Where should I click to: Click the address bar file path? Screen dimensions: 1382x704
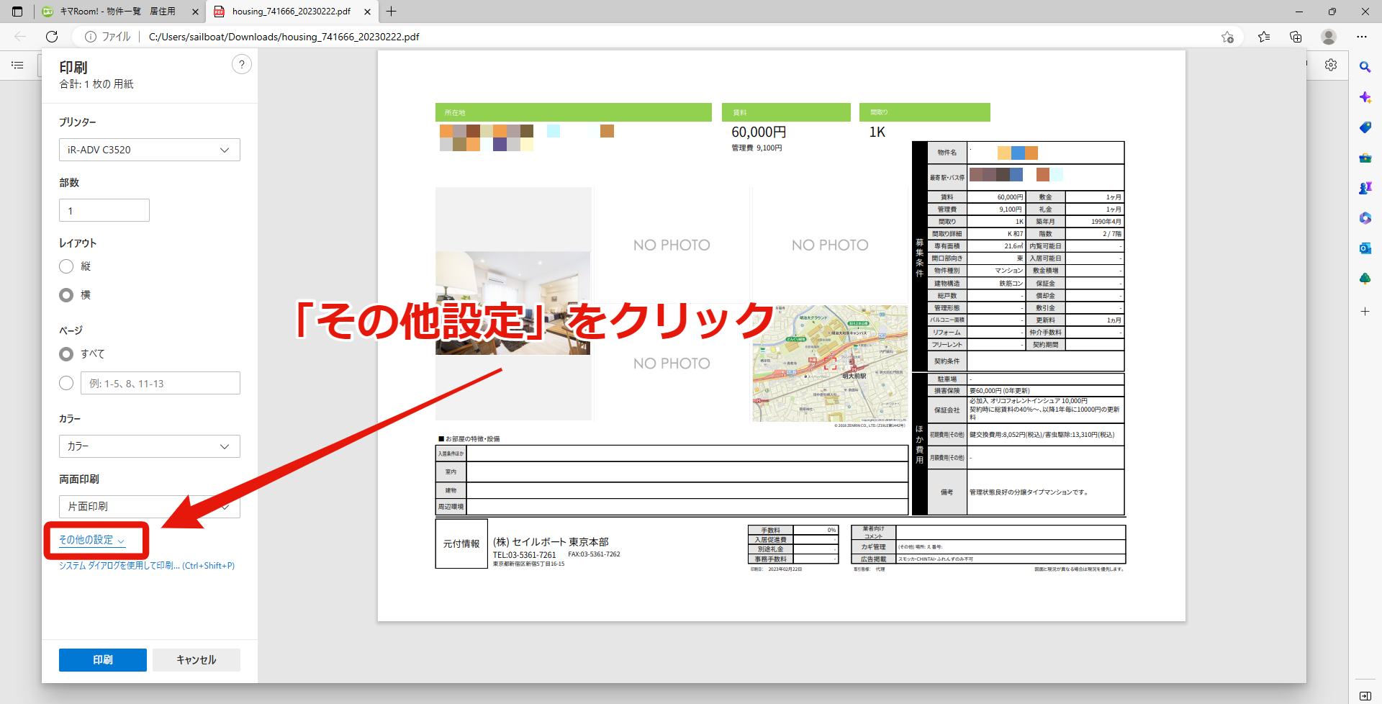tap(284, 37)
